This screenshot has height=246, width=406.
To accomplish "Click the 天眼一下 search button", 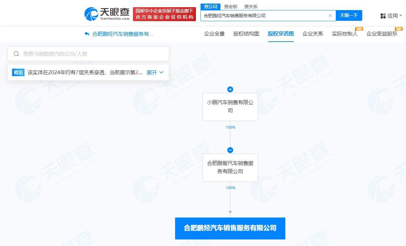I will pyautogui.click(x=349, y=15).
